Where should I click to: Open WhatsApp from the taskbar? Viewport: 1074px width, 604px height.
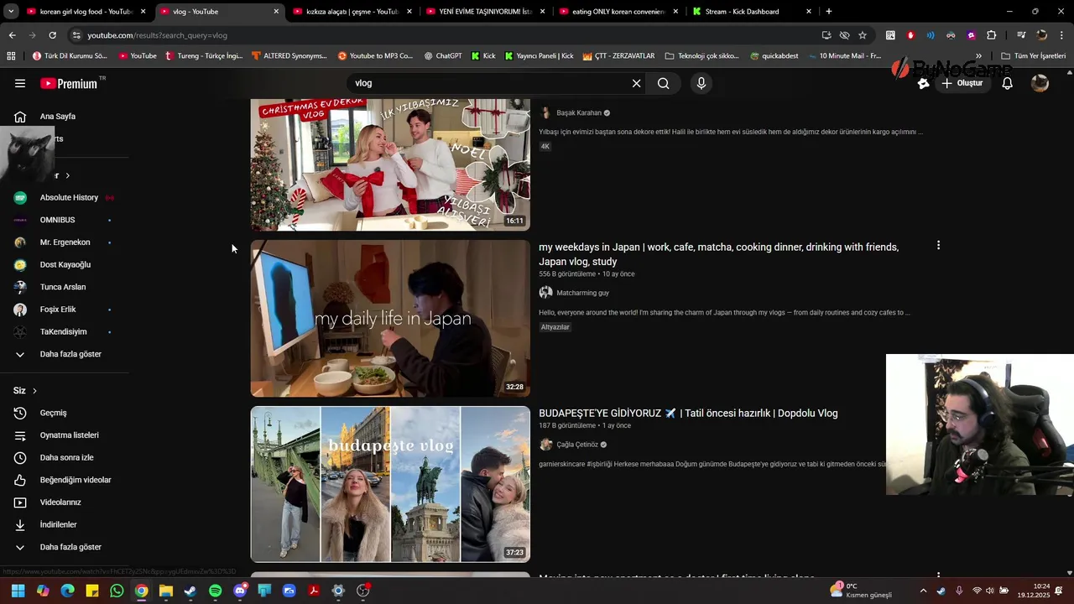(x=117, y=591)
